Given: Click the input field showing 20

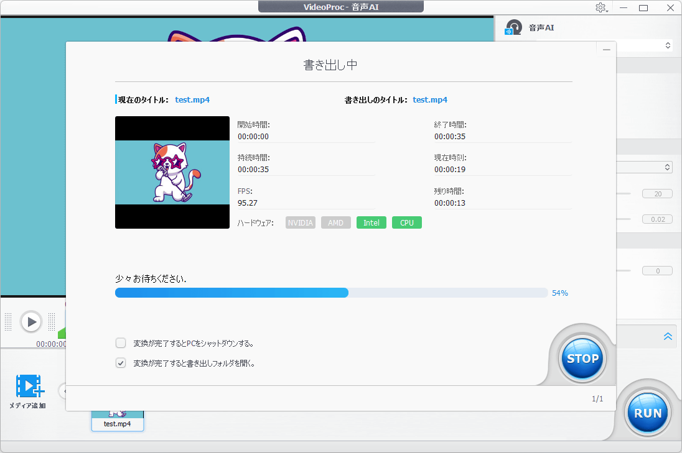Looking at the screenshot, I should click(x=657, y=193).
